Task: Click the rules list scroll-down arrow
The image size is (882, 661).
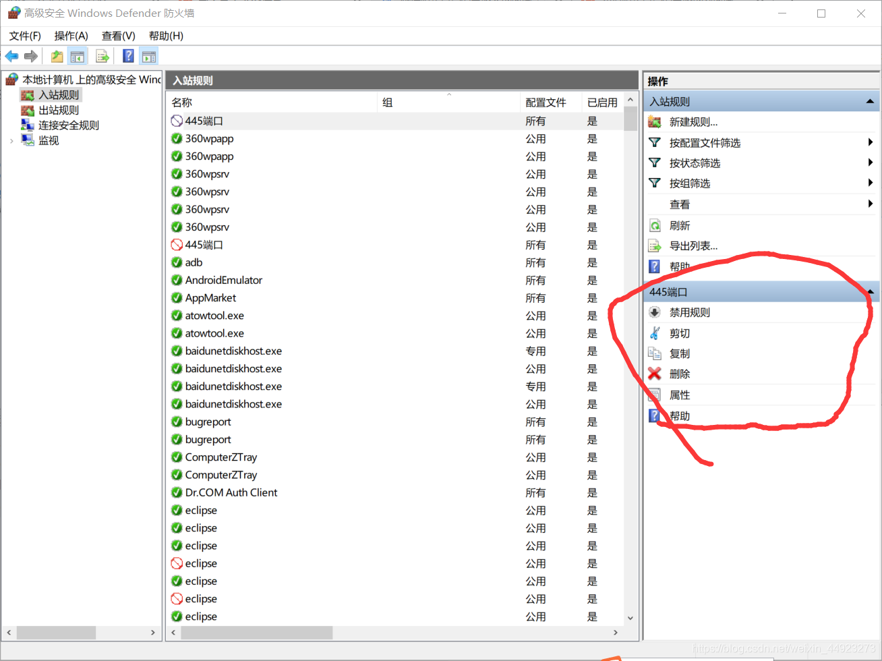Action: [630, 617]
